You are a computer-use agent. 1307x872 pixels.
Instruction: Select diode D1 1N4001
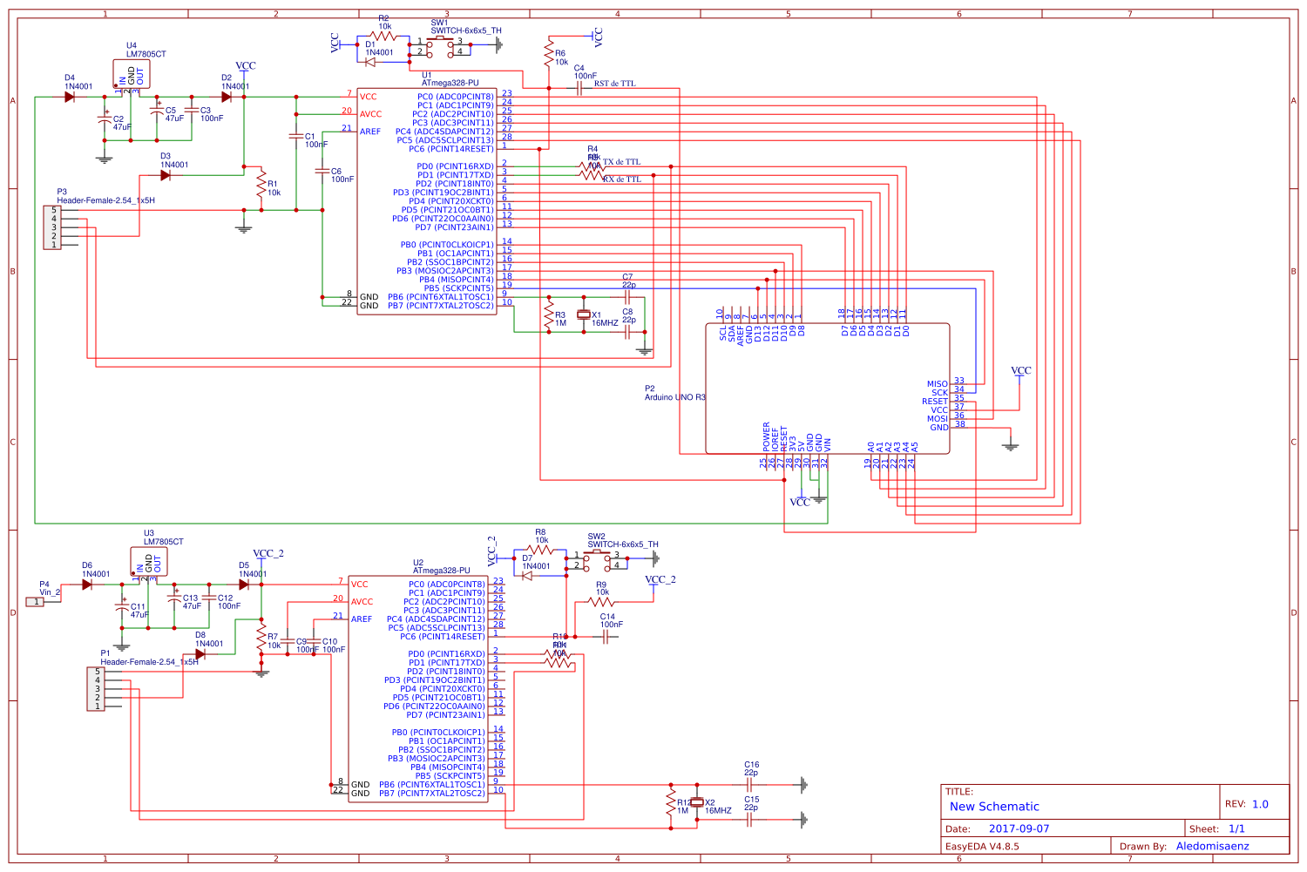coord(370,62)
